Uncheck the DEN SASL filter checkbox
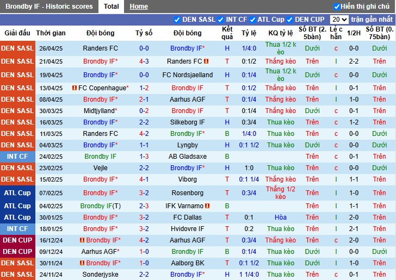This screenshot has height=280, width=396. click(x=177, y=20)
